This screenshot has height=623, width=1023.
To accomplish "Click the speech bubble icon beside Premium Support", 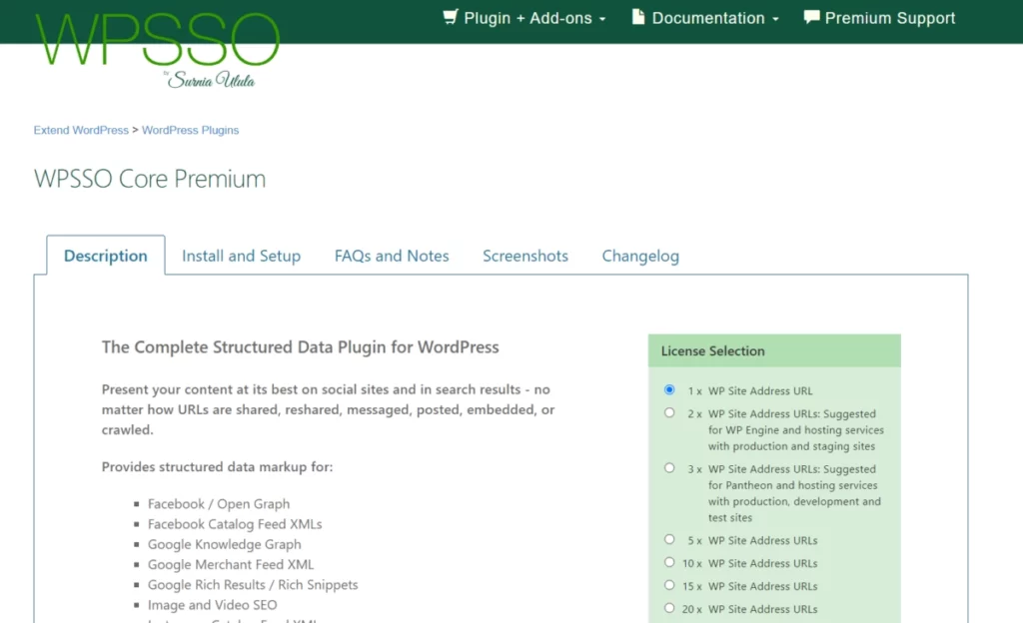I will click(809, 17).
